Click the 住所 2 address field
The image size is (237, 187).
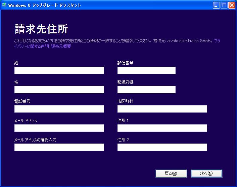tap(162, 147)
